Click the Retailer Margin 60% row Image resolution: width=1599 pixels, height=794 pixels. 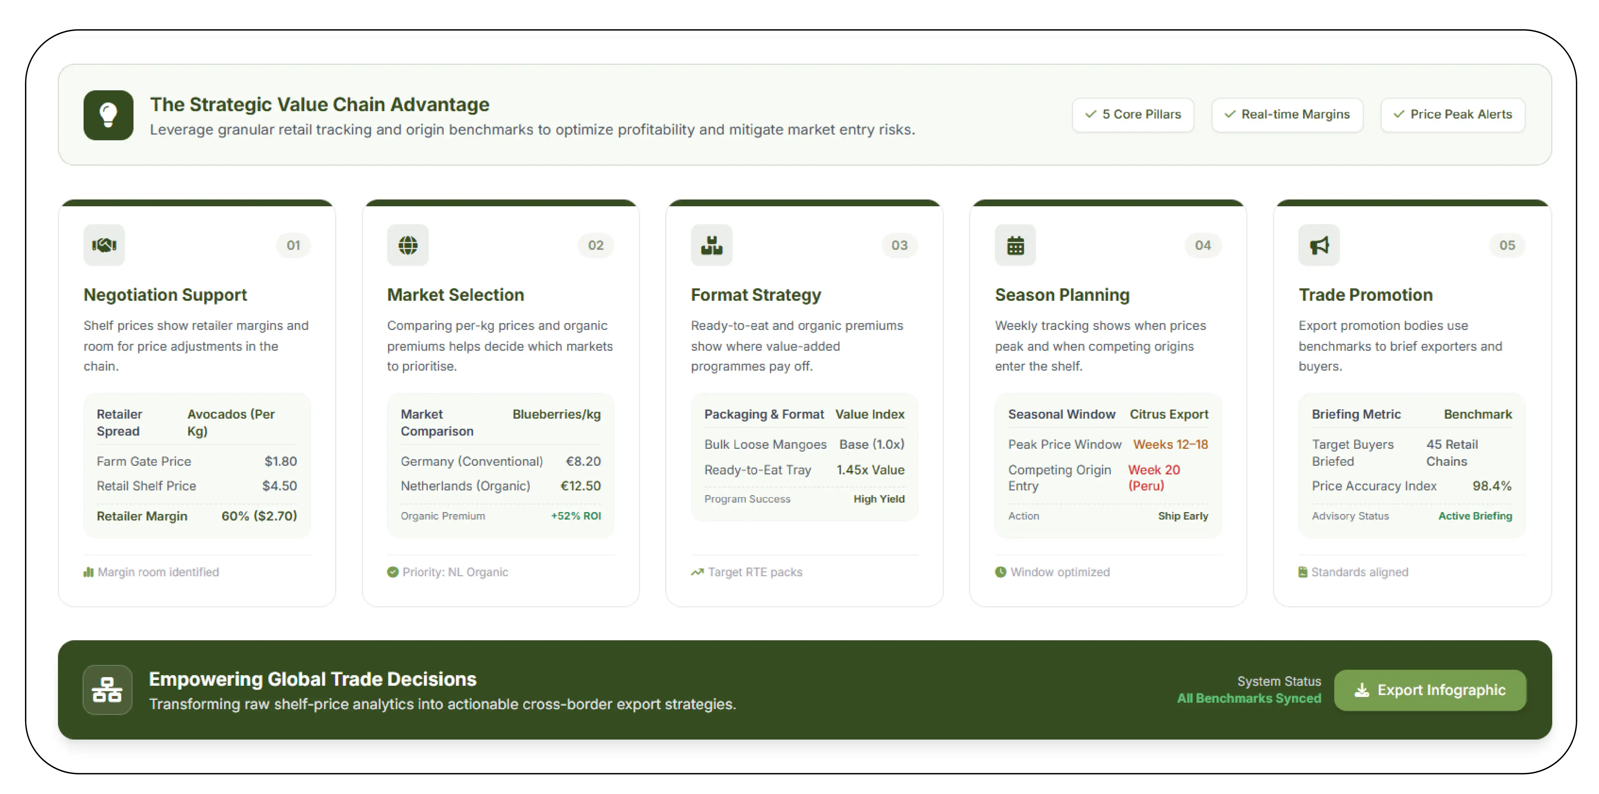[197, 516]
